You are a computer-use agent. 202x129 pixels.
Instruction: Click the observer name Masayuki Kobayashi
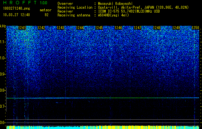[x=115, y=4]
